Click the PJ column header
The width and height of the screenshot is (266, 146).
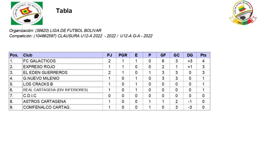(x=109, y=55)
